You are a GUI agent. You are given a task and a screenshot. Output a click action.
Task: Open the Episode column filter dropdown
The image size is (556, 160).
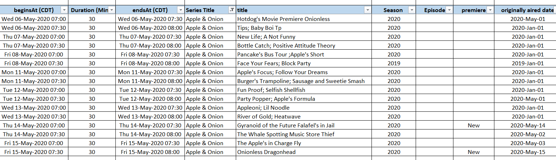pos(449,10)
